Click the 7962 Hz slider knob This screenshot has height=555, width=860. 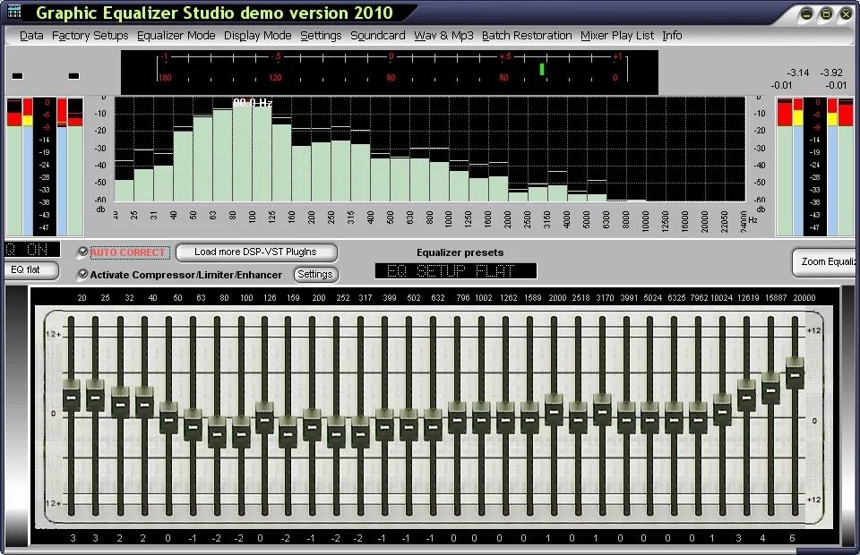698,418
